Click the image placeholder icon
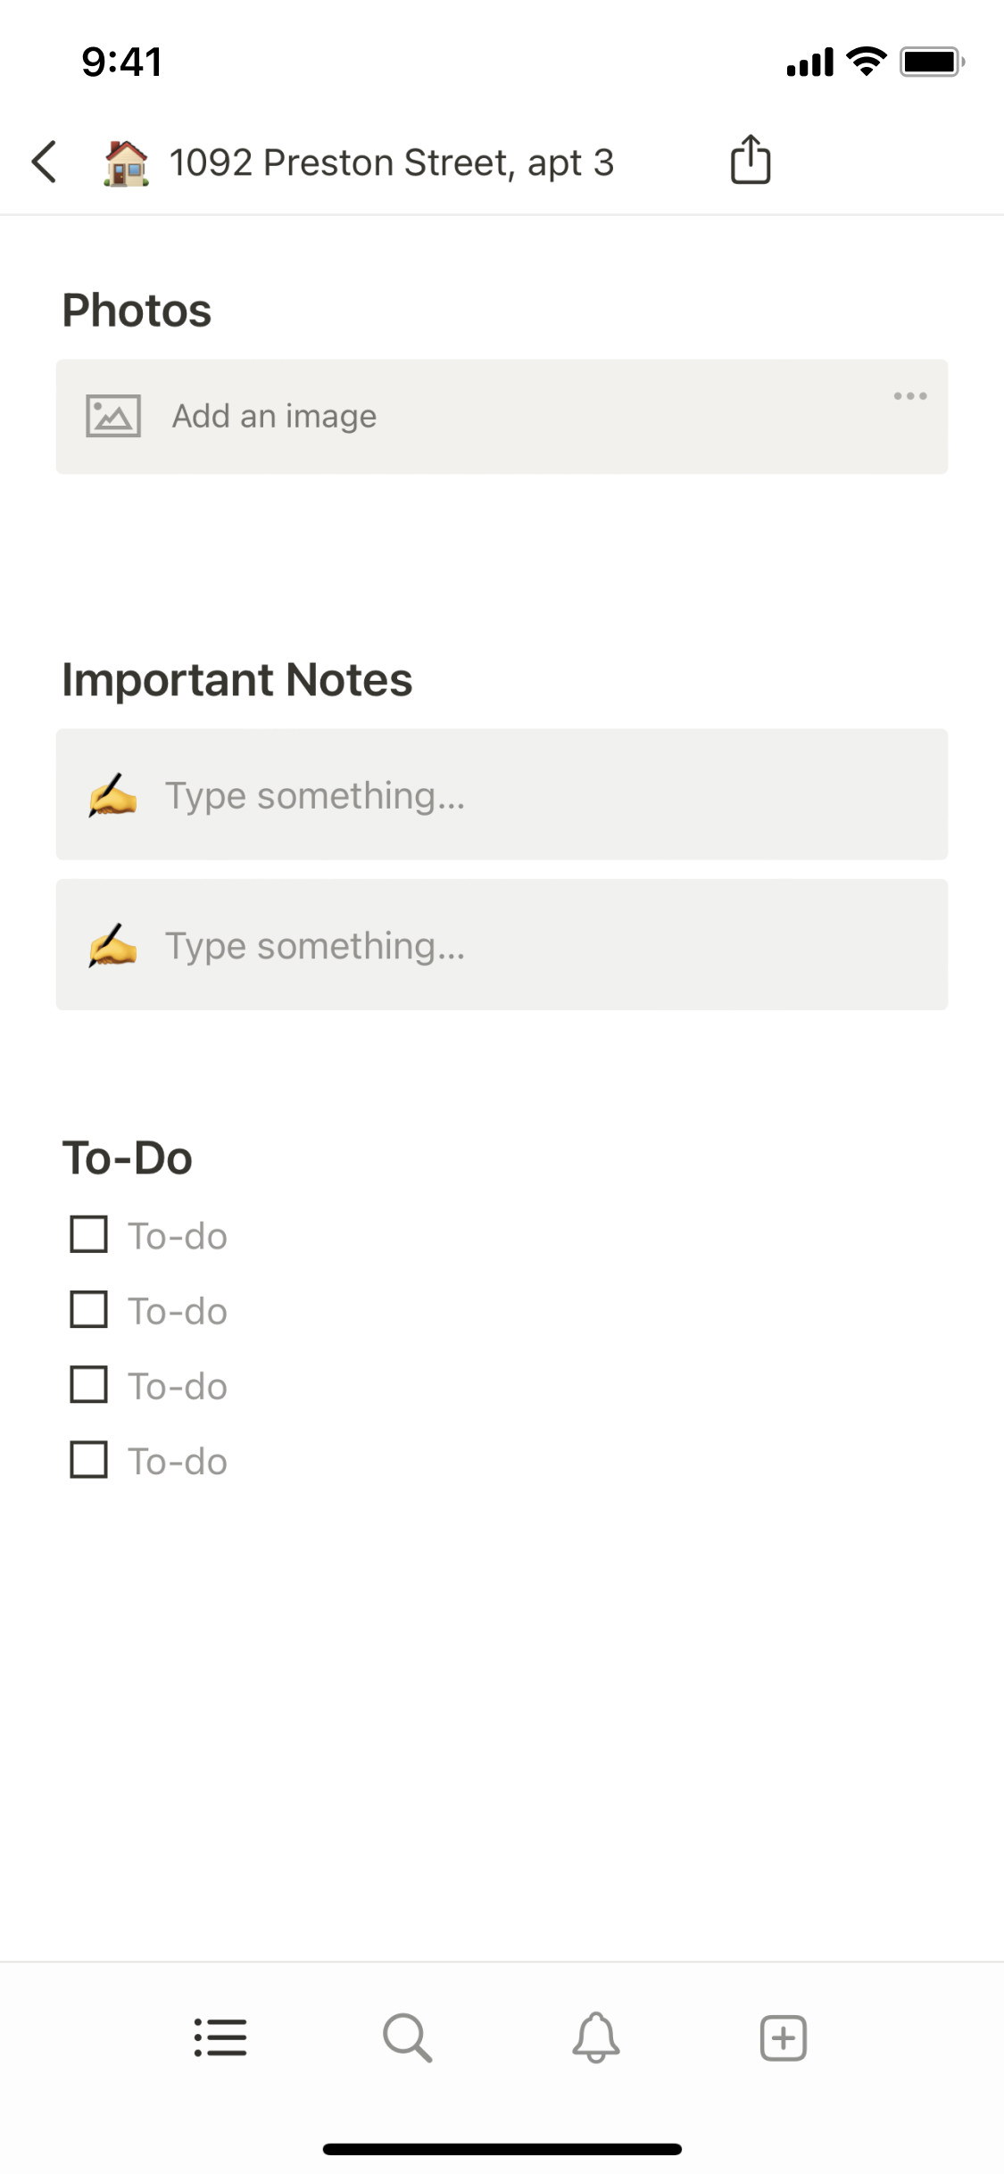The height and width of the screenshot is (2174, 1004). coord(113,416)
